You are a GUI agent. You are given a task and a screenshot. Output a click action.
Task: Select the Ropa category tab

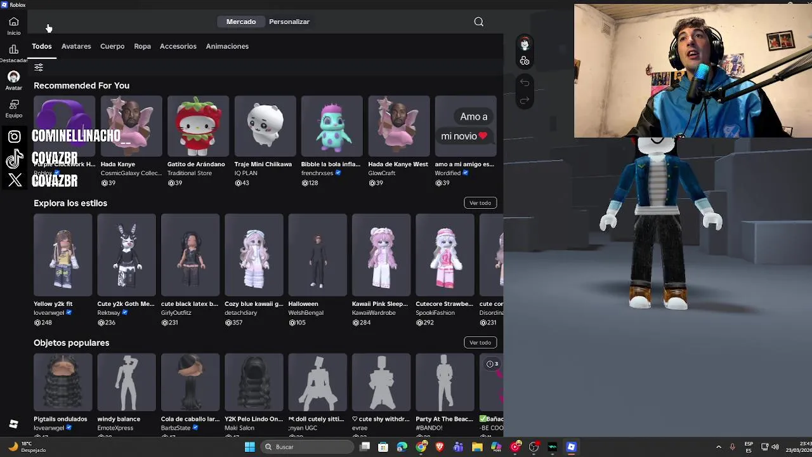click(142, 46)
